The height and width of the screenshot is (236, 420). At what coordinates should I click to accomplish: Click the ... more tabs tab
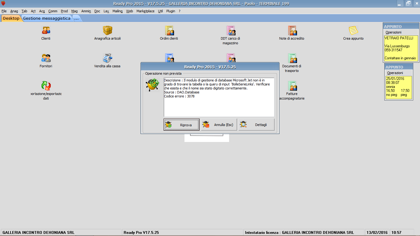tap(77, 18)
